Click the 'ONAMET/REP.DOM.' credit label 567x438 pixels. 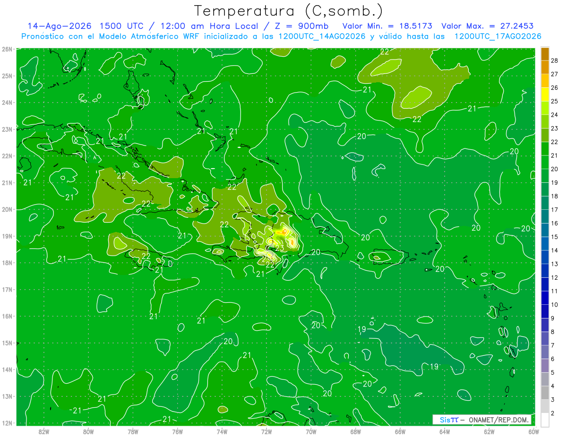coord(499,420)
